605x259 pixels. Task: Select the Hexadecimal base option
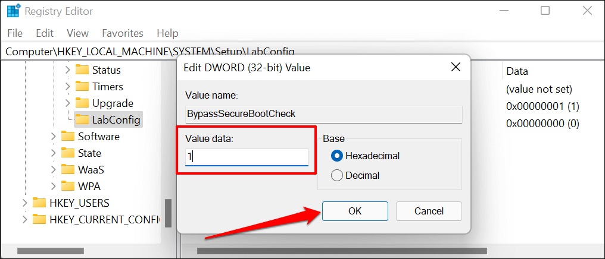[337, 156]
